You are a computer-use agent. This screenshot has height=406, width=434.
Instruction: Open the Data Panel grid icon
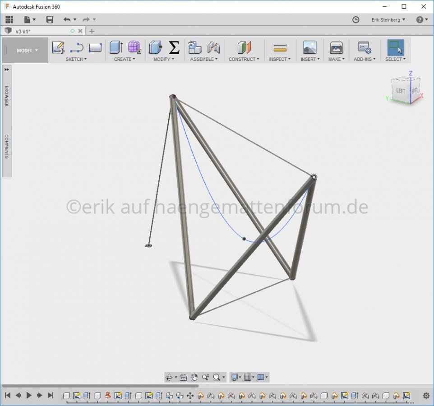[9, 20]
